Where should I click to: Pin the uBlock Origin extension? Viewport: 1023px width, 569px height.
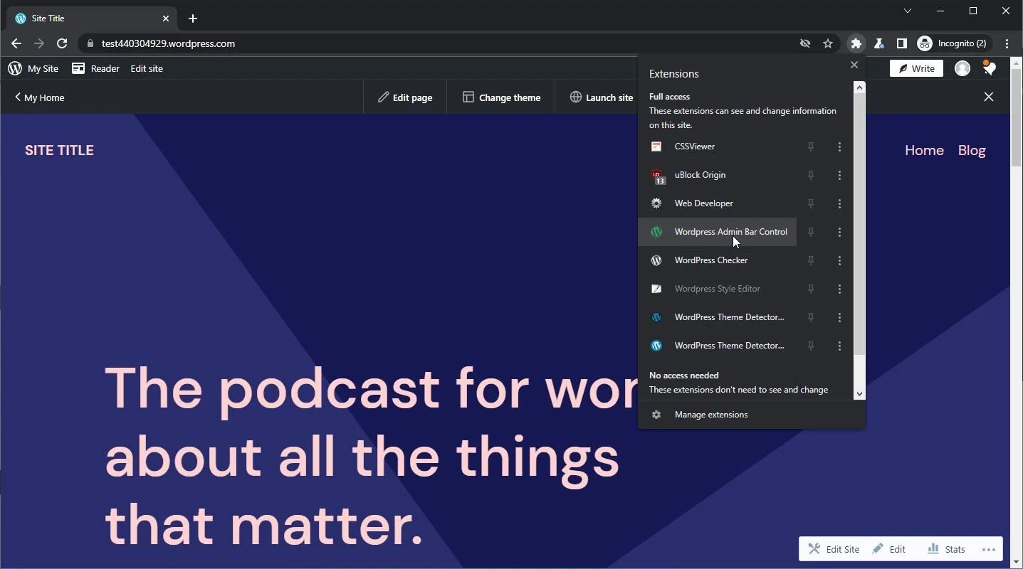point(810,175)
